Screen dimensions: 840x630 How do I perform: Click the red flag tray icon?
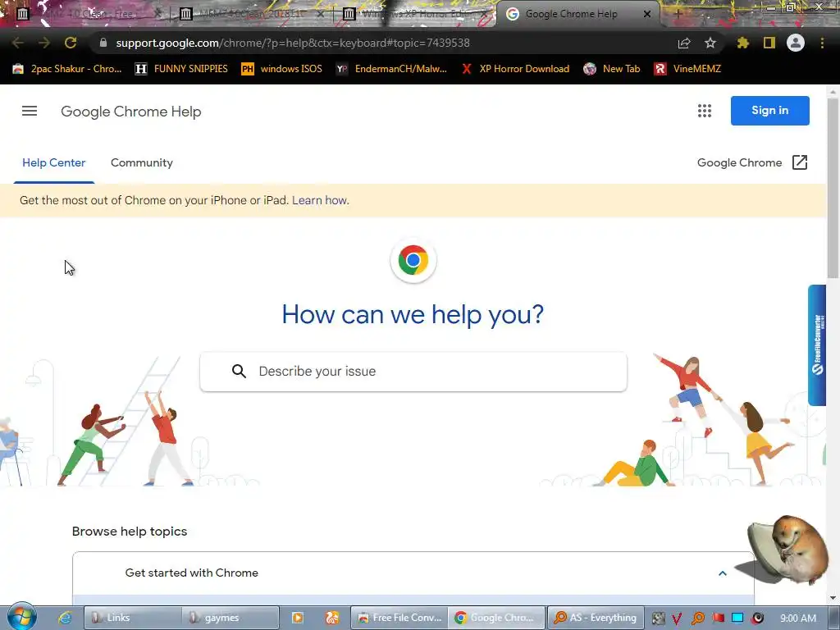(718, 619)
